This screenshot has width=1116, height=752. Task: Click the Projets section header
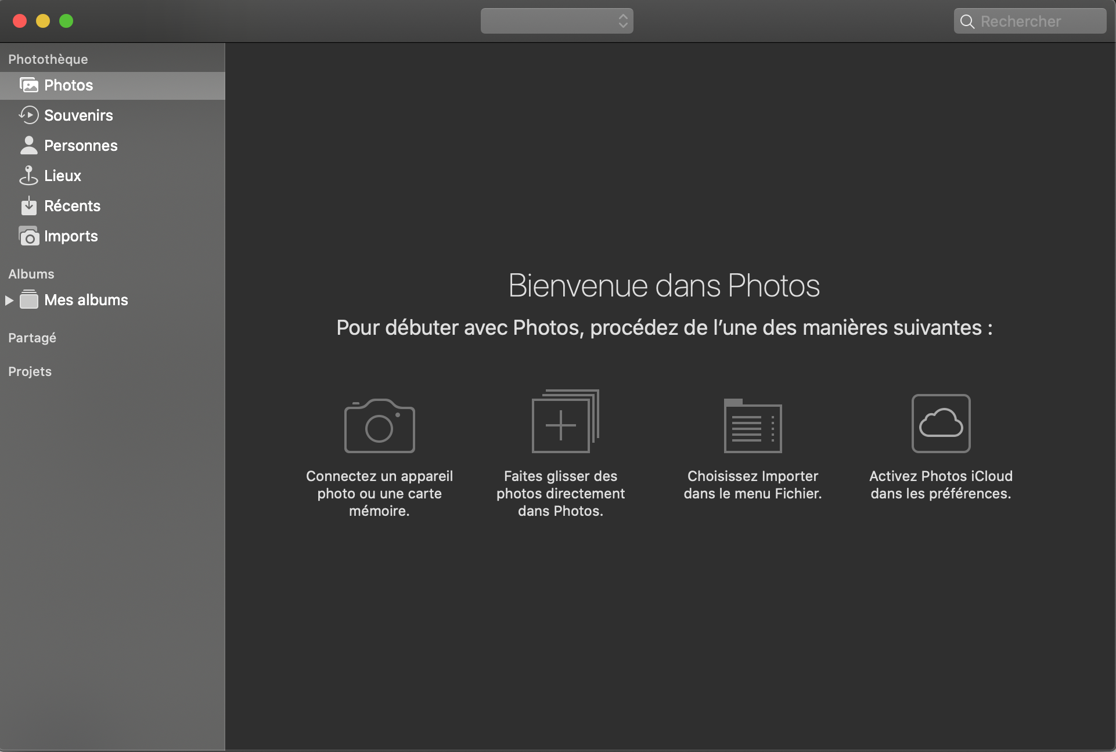click(x=30, y=371)
